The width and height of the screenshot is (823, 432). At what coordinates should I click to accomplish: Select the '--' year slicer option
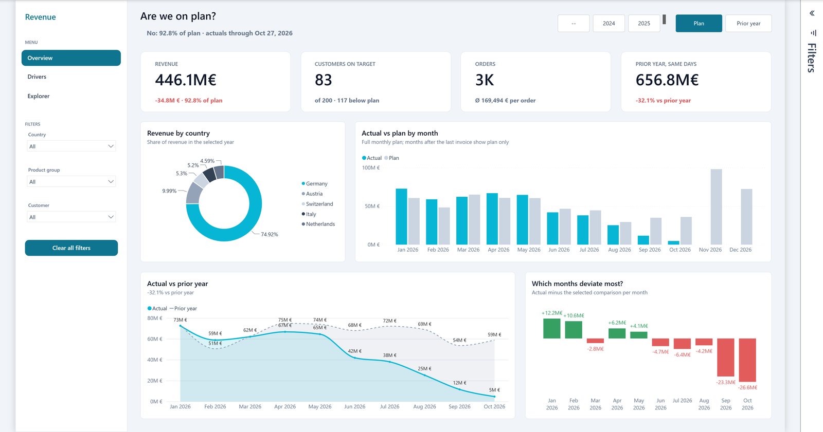tap(574, 24)
